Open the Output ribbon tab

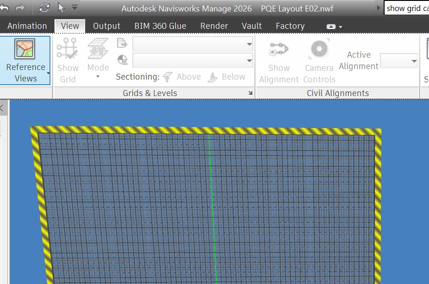coord(106,26)
